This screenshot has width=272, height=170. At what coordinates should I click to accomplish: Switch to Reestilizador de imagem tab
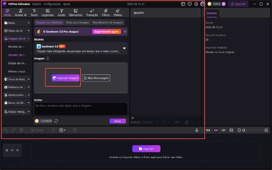[x=108, y=22]
